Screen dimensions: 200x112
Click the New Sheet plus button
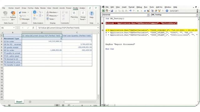click(30, 102)
